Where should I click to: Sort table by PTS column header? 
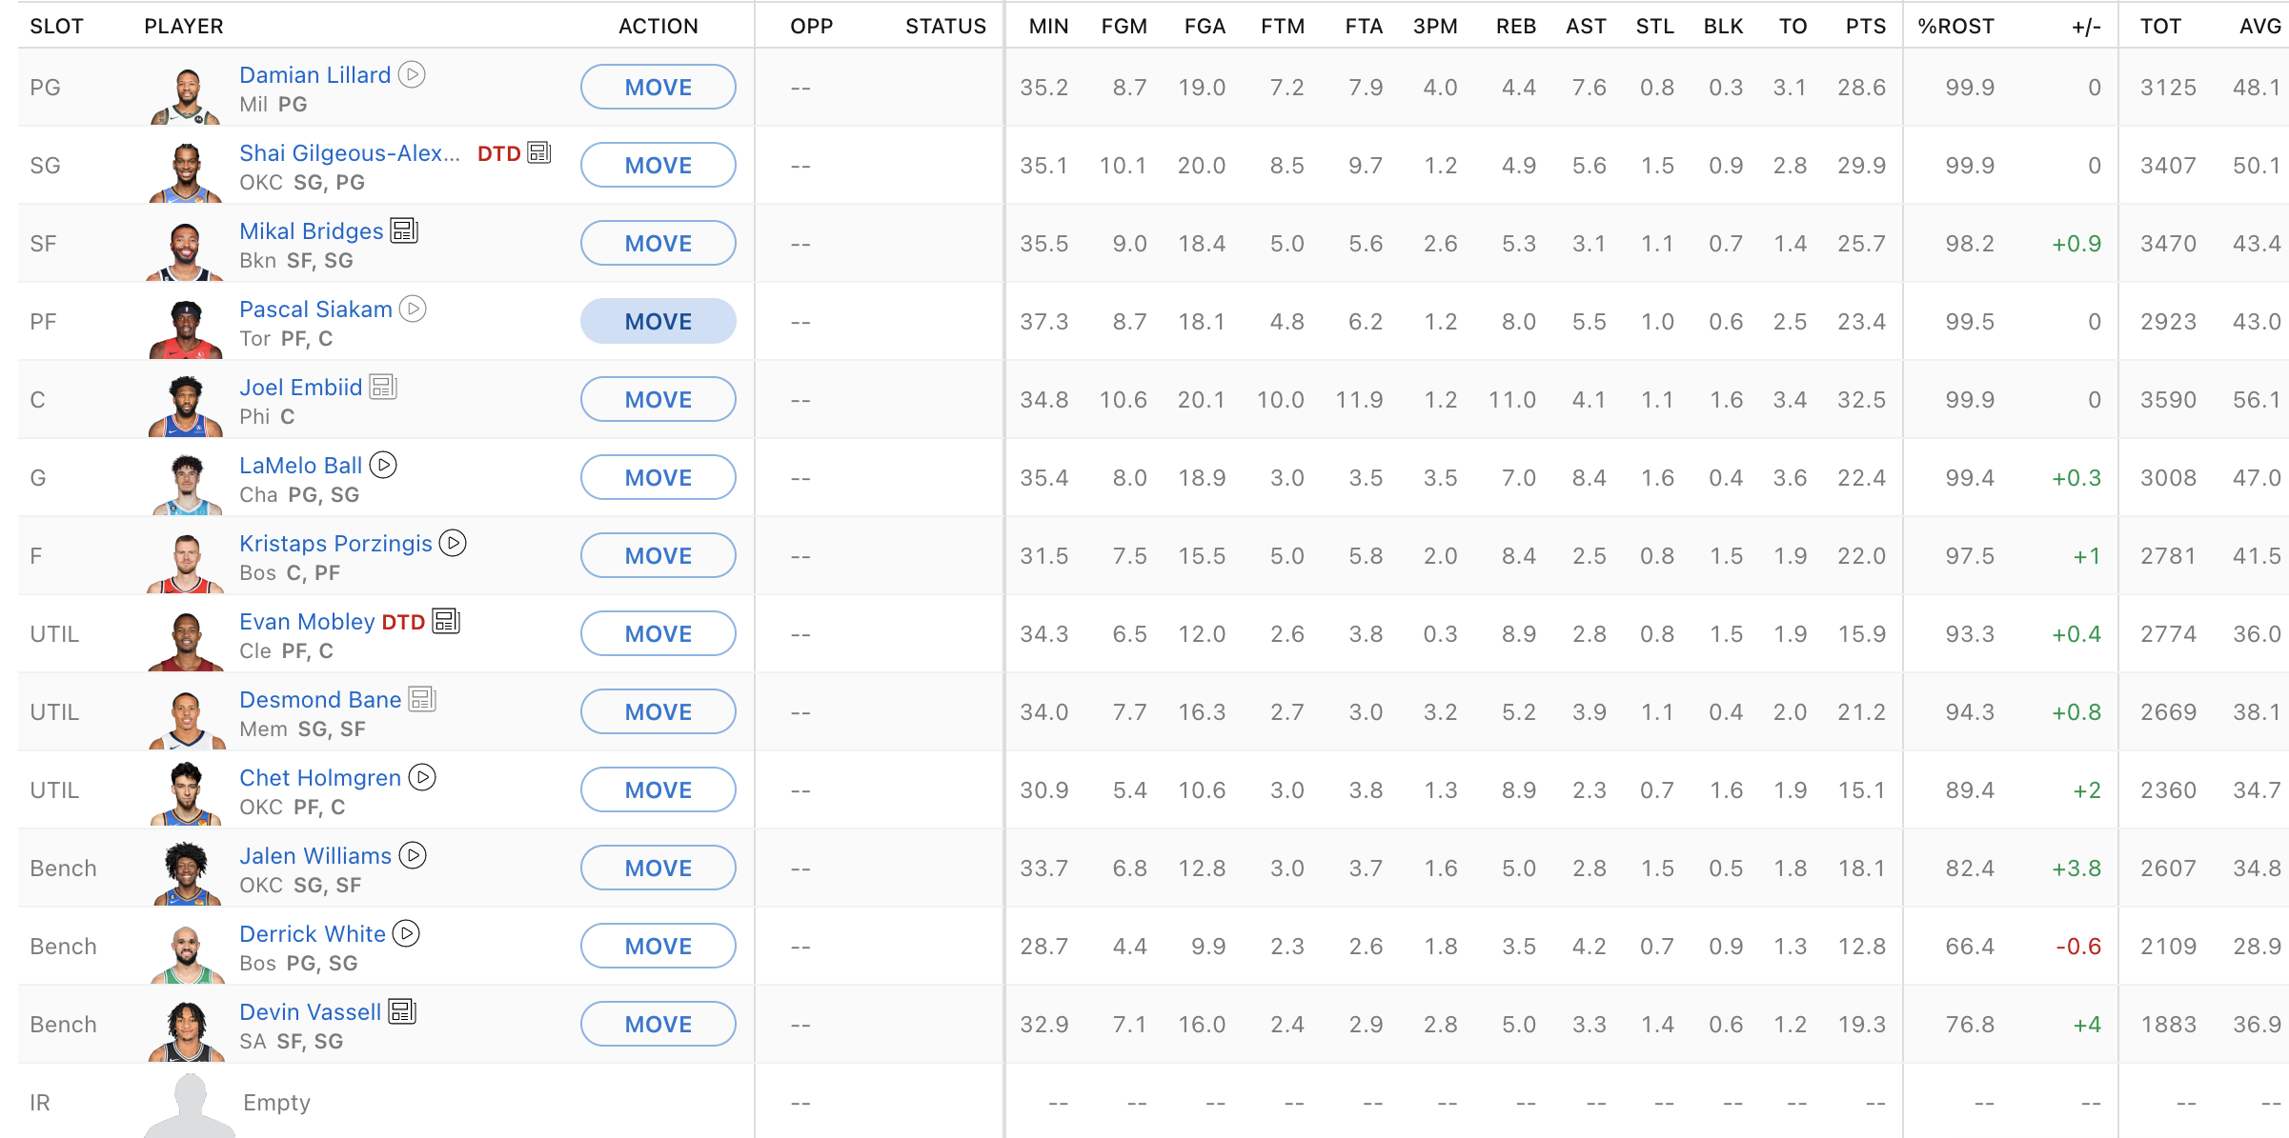[1864, 26]
